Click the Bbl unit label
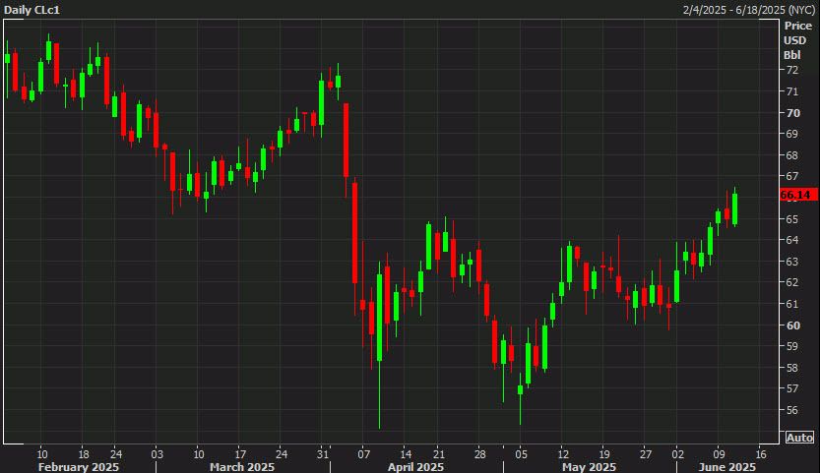820x473 pixels. (791, 55)
